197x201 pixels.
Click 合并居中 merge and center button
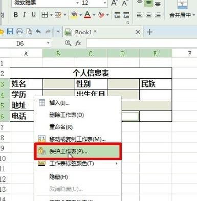(180, 15)
